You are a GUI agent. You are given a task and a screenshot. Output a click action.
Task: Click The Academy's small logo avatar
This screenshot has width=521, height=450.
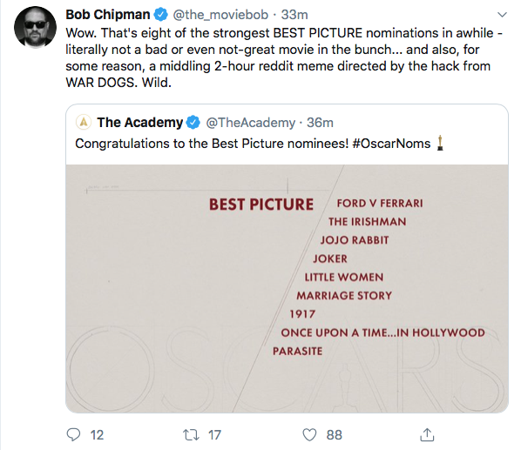point(84,122)
